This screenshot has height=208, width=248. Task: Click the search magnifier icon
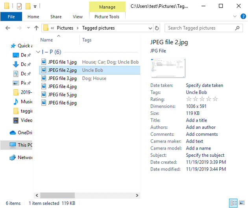[237, 28]
